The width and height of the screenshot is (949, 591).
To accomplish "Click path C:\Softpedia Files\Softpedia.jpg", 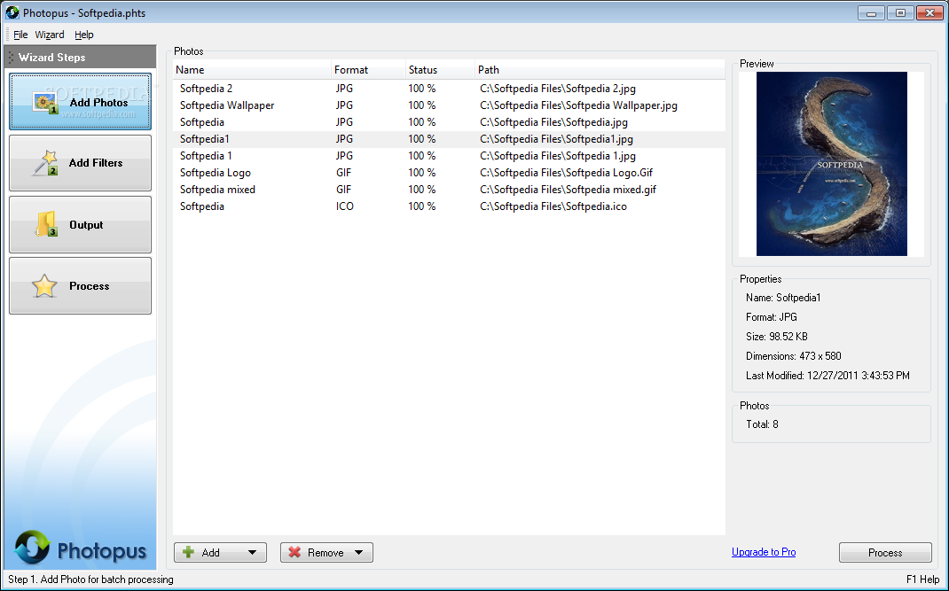I will coord(553,122).
